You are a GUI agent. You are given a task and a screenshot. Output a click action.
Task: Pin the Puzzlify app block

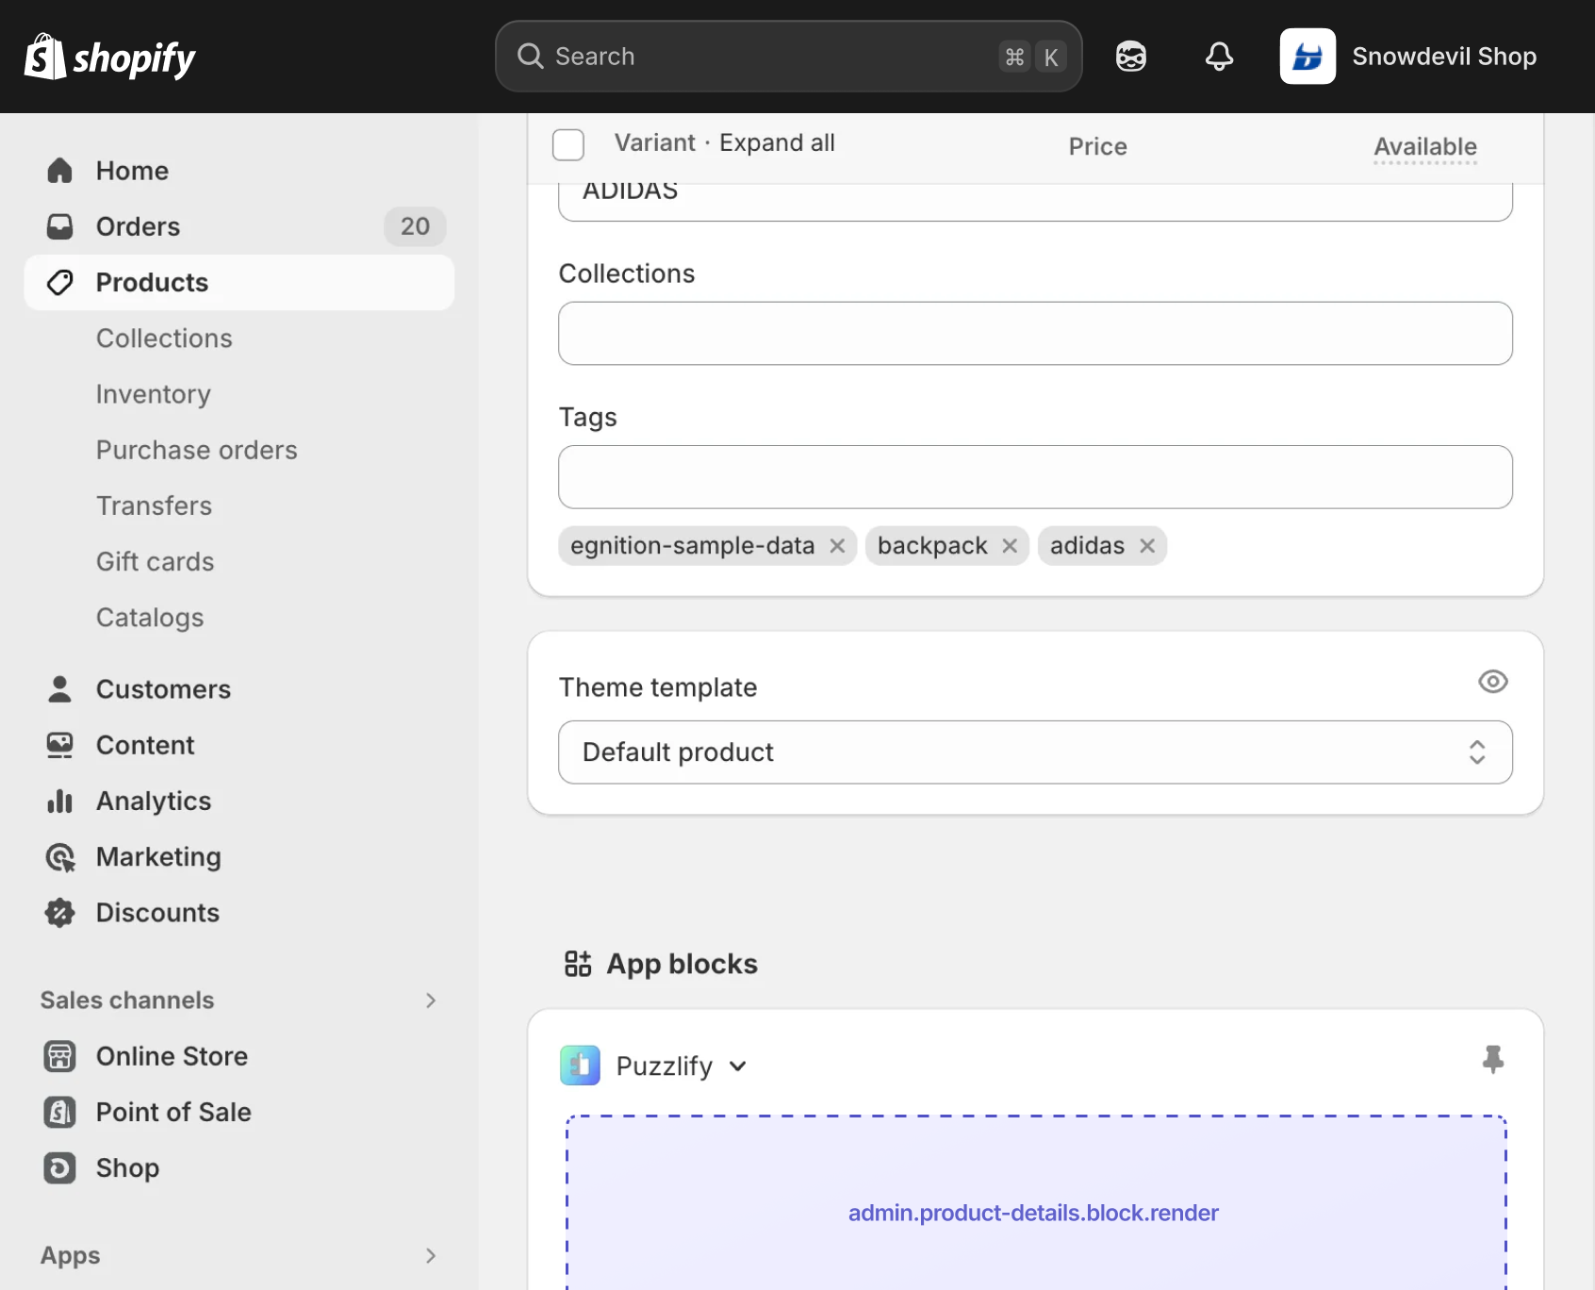[1493, 1060]
